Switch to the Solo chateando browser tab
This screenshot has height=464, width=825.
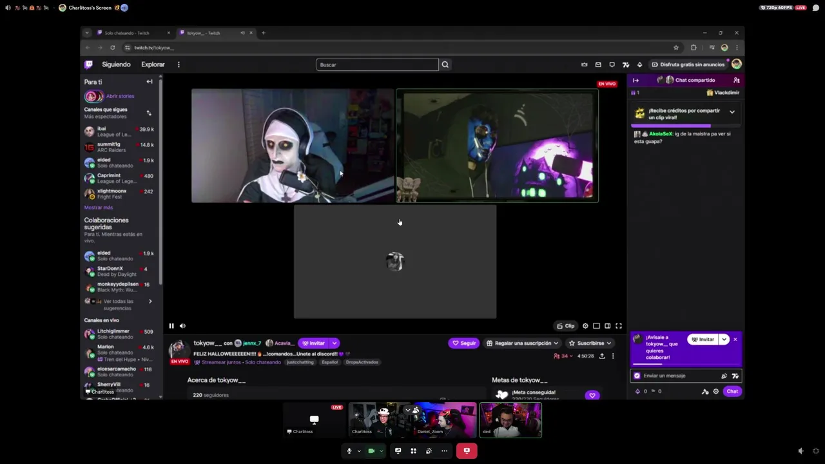pyautogui.click(x=132, y=33)
